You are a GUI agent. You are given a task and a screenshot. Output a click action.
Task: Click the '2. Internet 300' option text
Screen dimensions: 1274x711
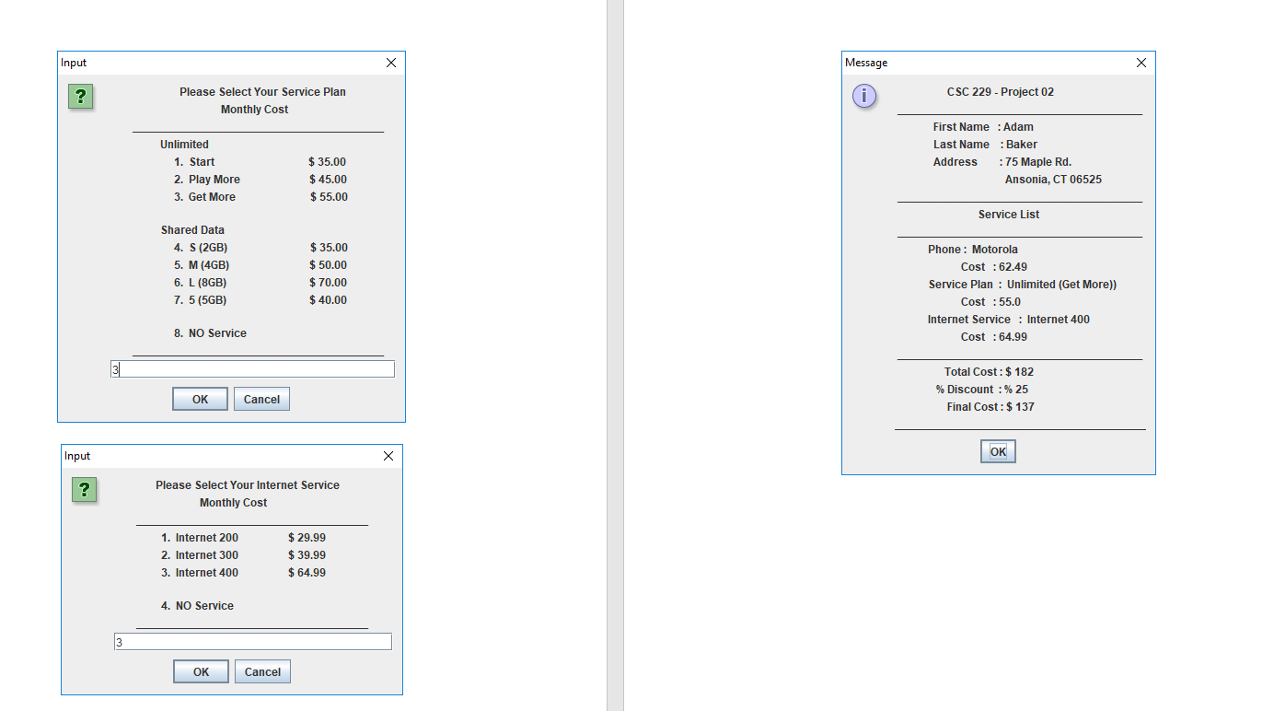point(200,555)
